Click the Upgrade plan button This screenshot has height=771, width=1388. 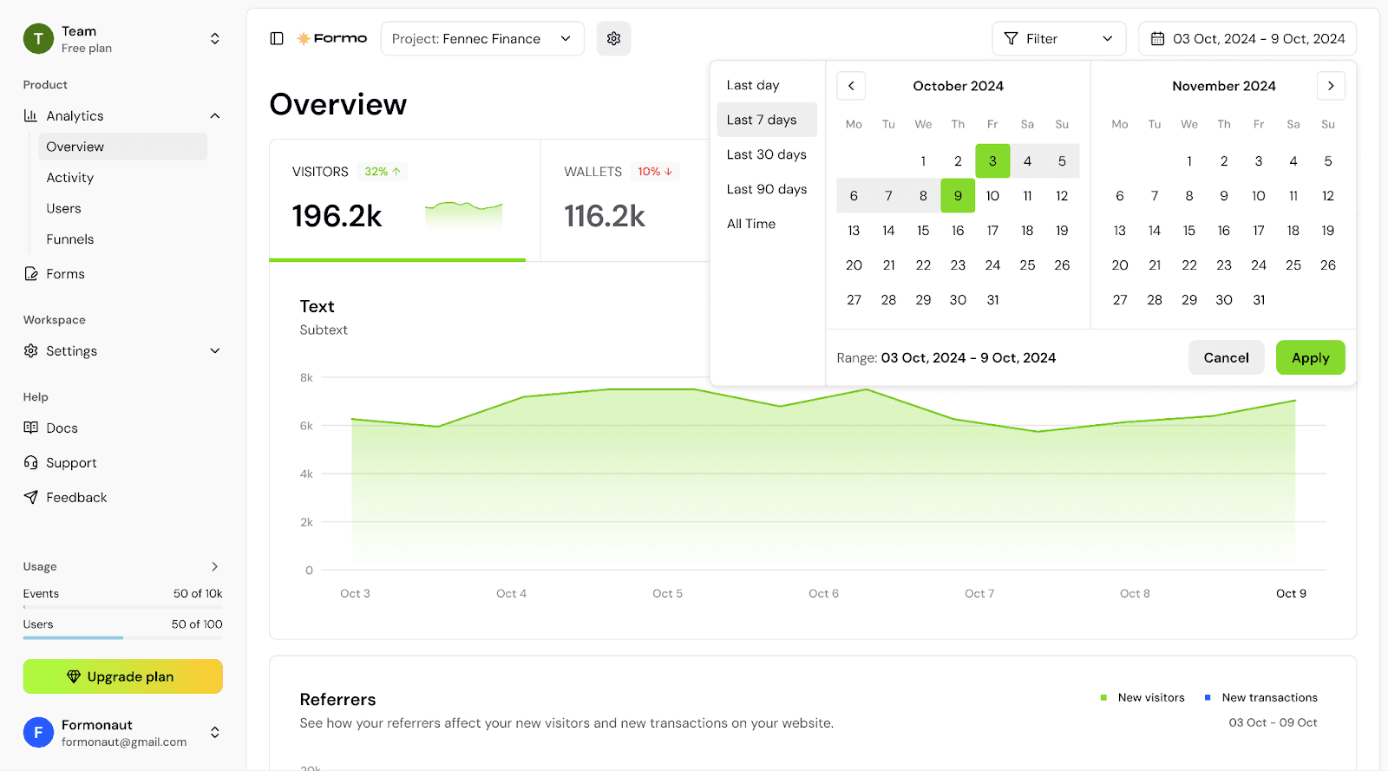[122, 676]
